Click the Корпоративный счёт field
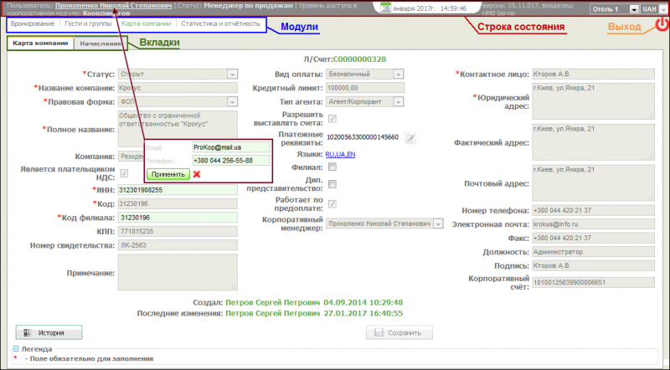This screenshot has width=670, height=370. (593, 282)
